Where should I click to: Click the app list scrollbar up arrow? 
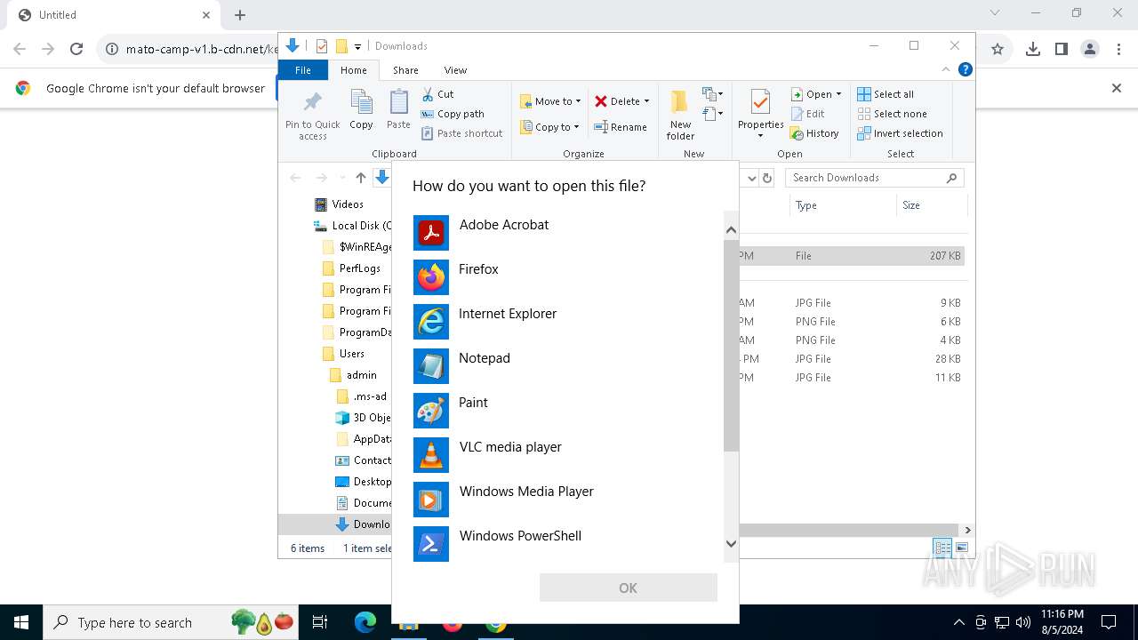(x=731, y=229)
